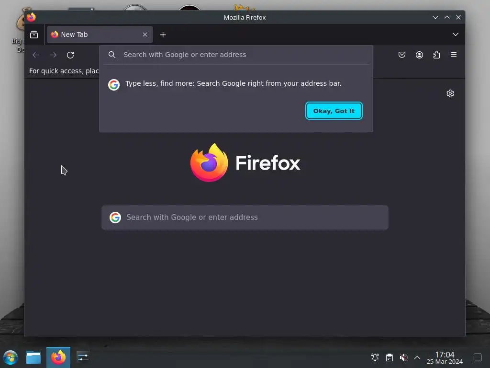The width and height of the screenshot is (490, 368).
Task: Open the Firefox account menu
Action: coord(419,55)
